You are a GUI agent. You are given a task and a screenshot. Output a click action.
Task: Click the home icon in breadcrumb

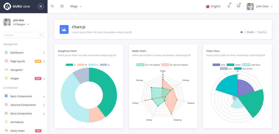(x=241, y=32)
